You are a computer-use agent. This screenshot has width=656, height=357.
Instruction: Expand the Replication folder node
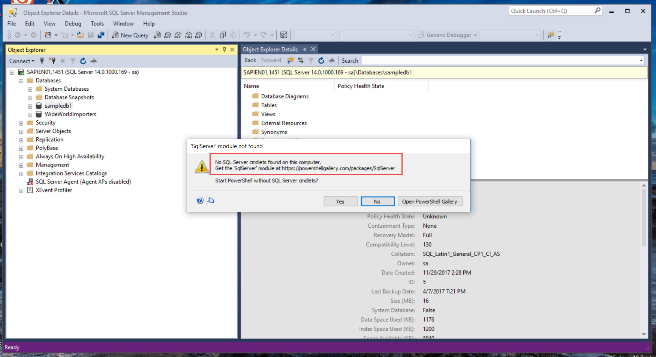coord(21,140)
